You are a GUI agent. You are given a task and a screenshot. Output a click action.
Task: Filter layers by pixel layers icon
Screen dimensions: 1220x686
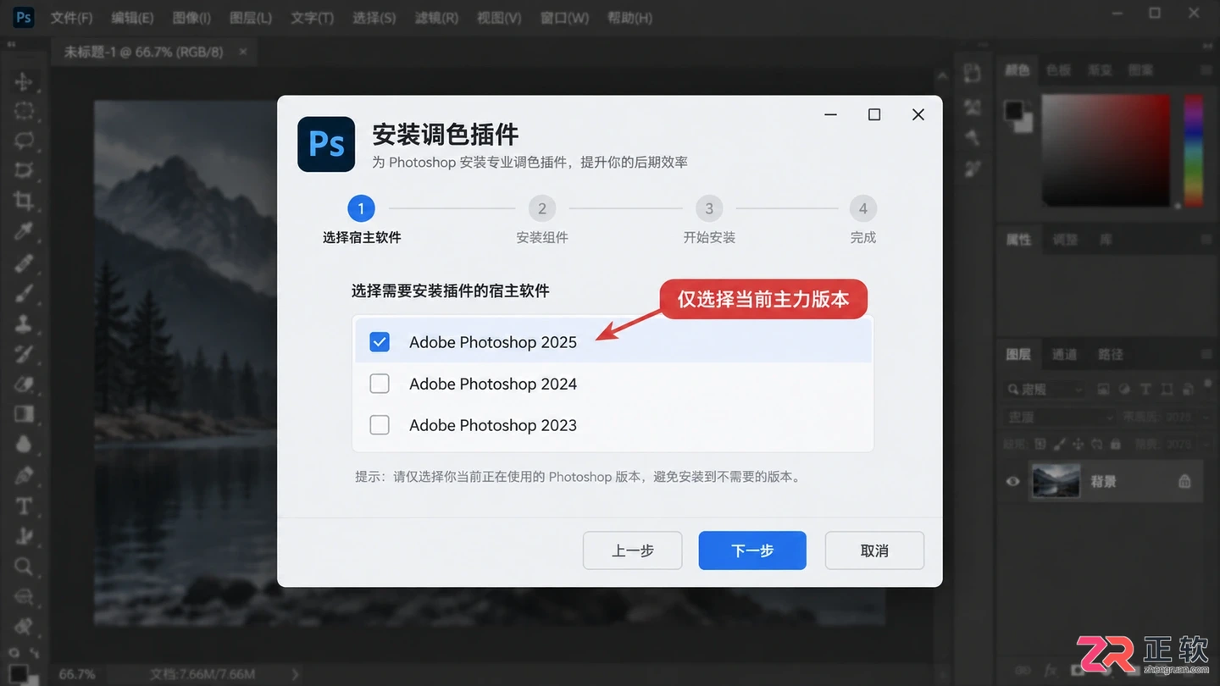tap(1104, 390)
